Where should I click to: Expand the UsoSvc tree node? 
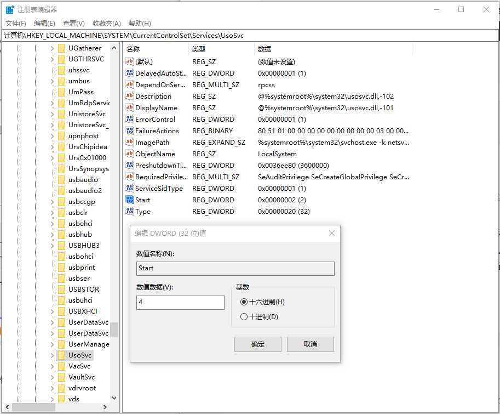(52, 355)
